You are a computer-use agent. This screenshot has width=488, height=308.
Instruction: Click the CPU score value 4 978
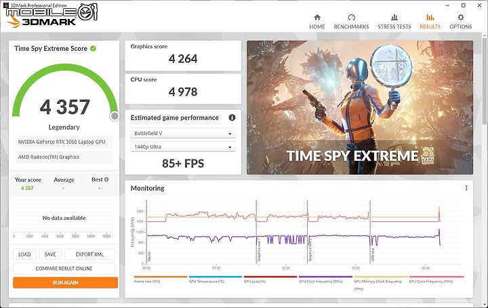183,92
